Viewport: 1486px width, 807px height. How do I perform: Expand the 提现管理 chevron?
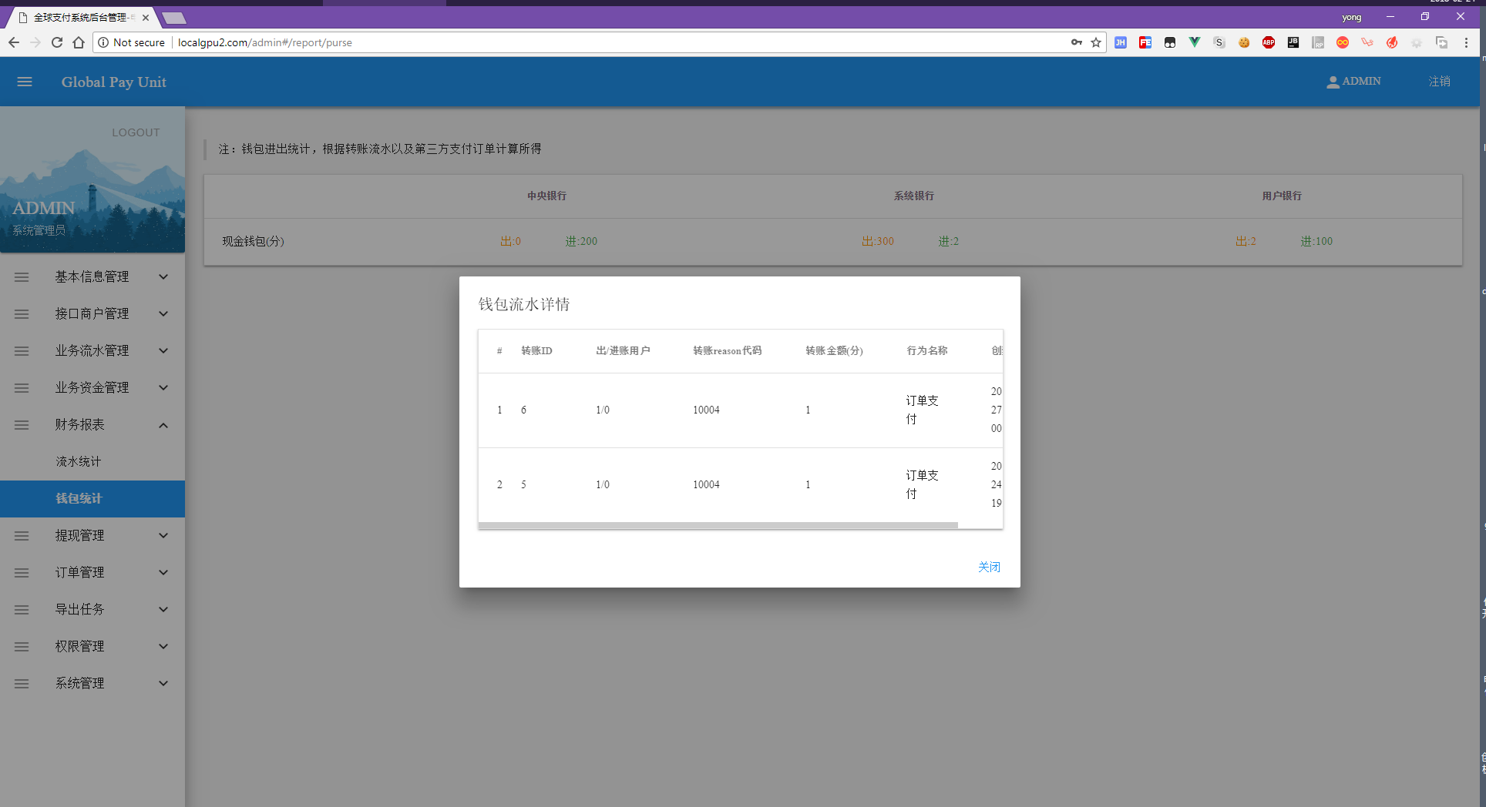tap(163, 536)
